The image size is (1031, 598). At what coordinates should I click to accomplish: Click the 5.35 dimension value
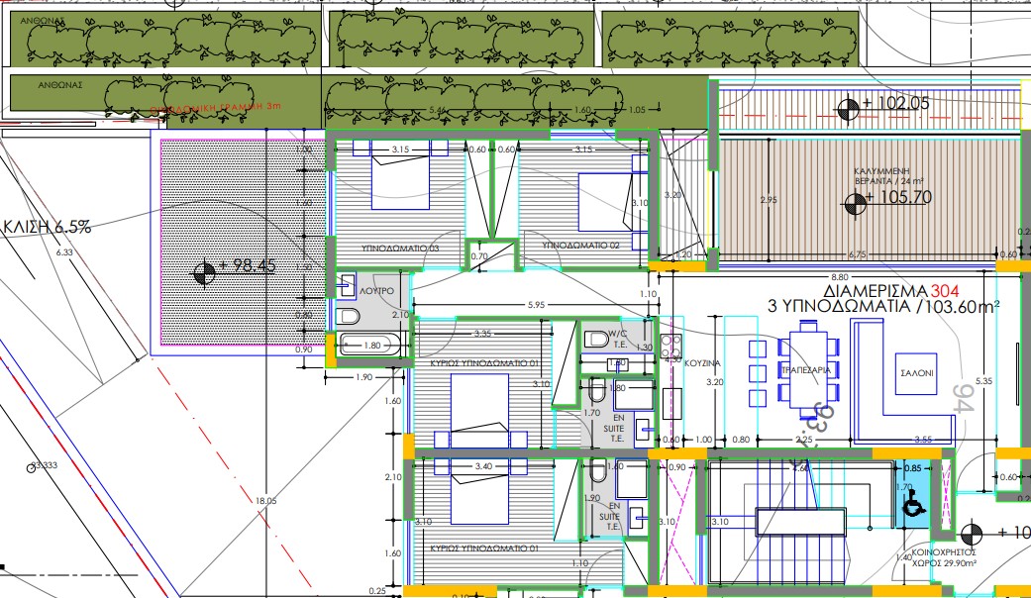click(984, 381)
